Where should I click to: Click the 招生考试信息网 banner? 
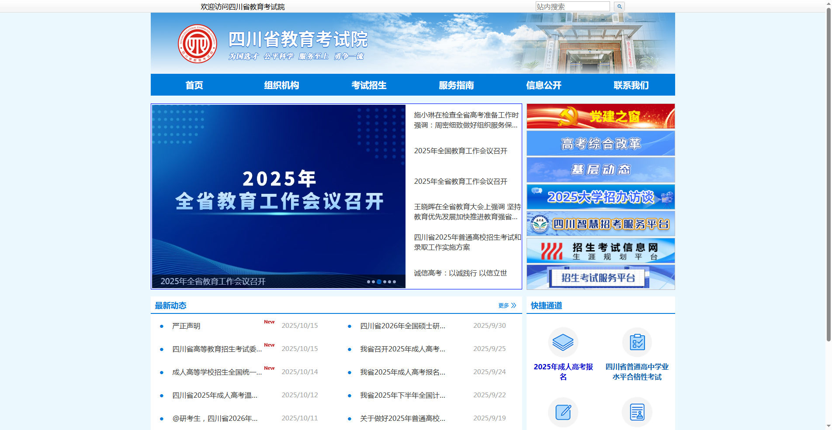click(600, 250)
